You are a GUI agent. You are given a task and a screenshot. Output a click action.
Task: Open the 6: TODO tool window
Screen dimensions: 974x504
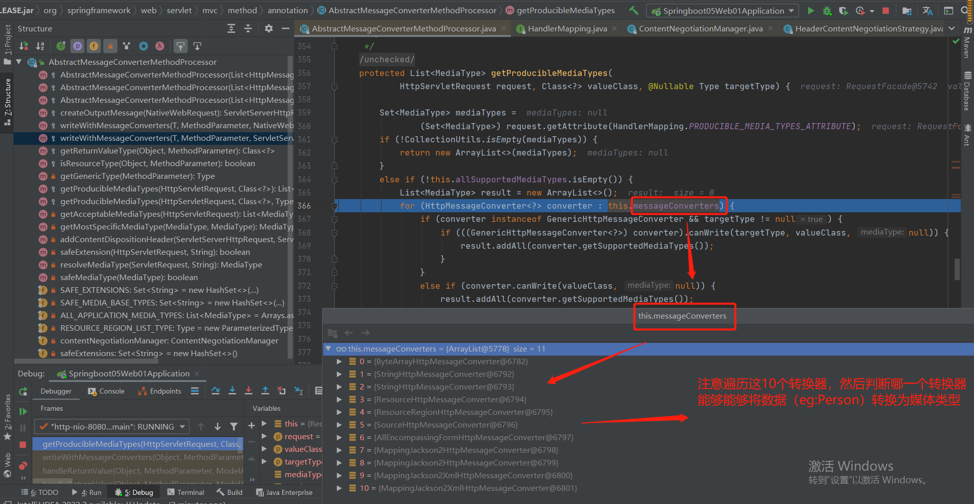(40, 492)
